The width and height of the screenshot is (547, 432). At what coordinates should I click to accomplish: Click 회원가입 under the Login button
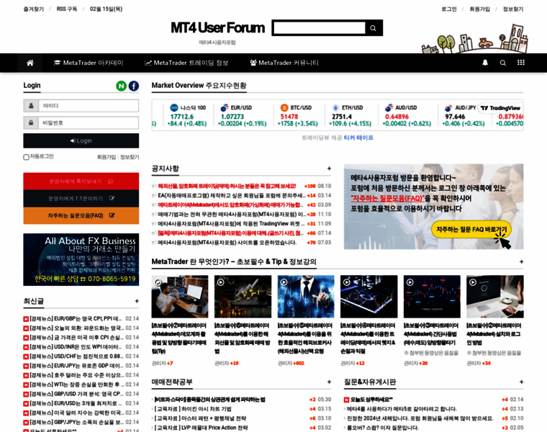(x=107, y=158)
